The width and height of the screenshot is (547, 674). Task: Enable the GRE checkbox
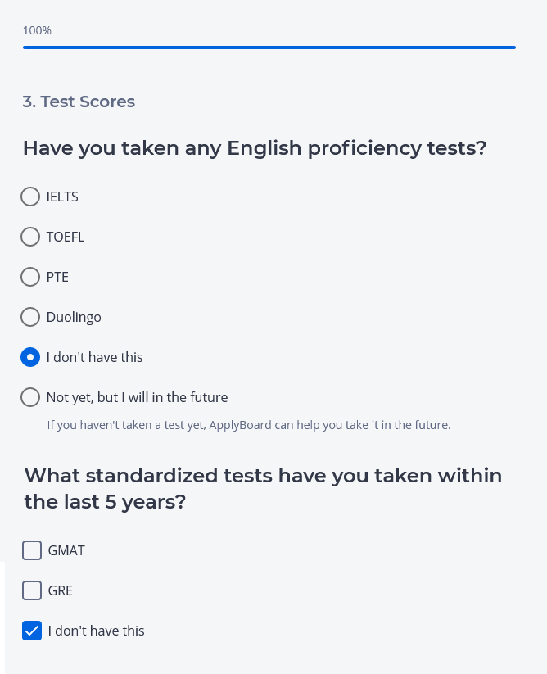tap(32, 590)
